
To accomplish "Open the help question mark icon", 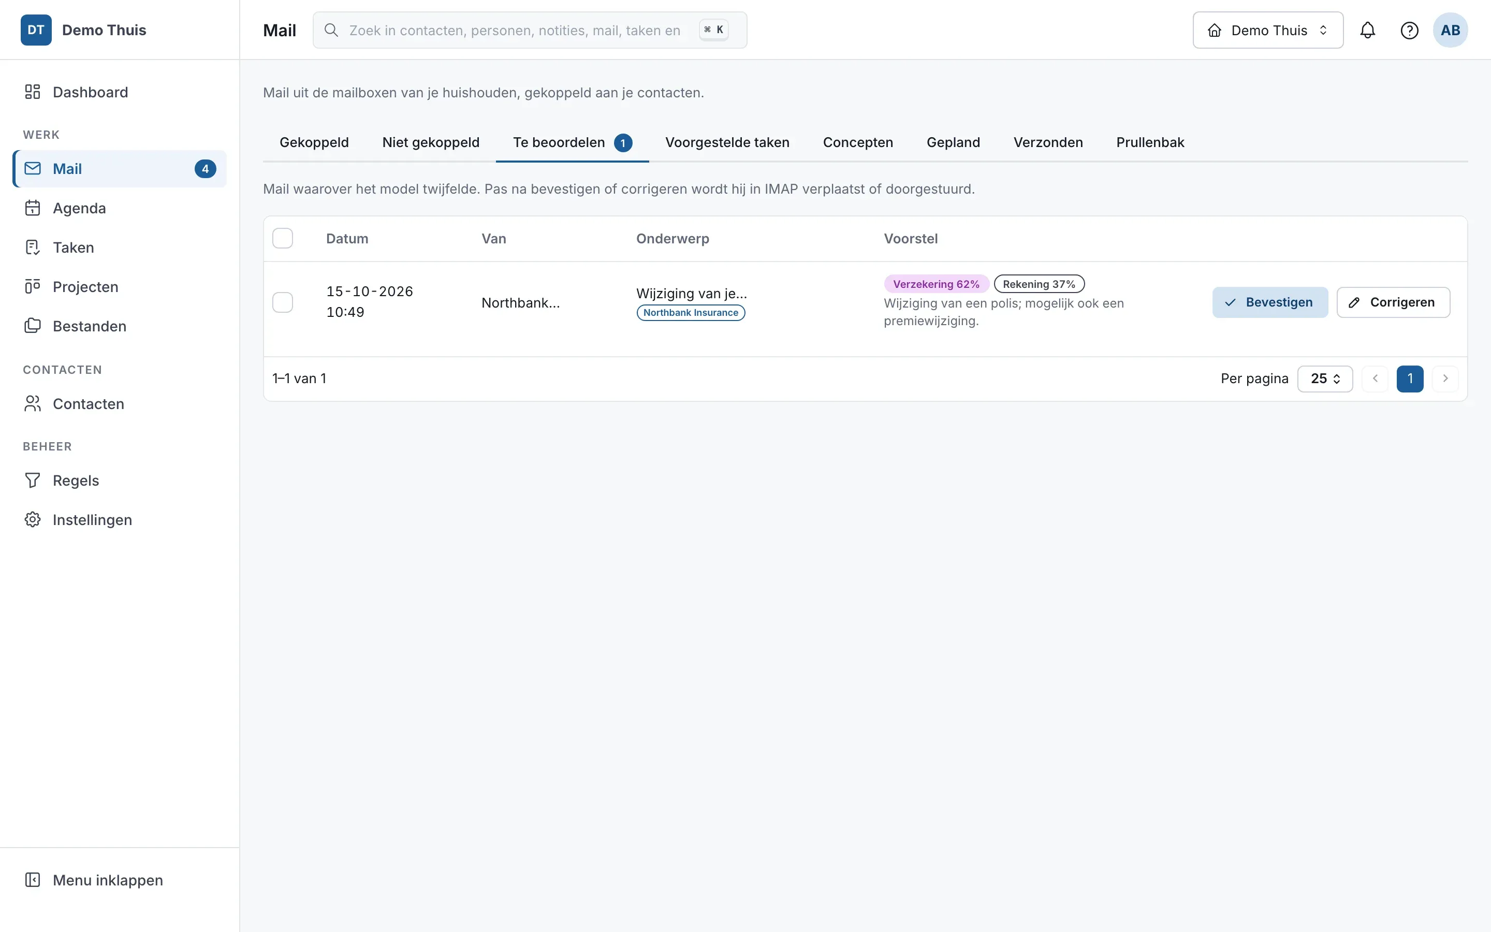I will 1410,30.
